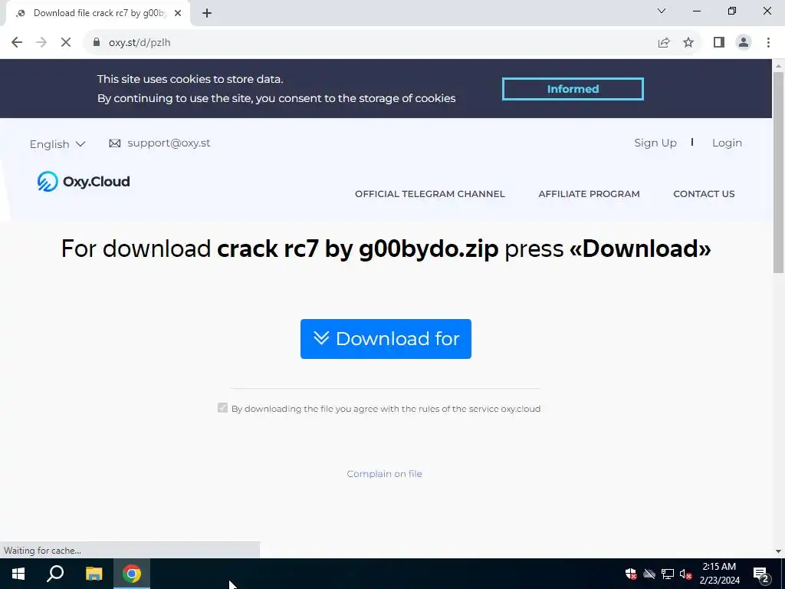Image resolution: width=785 pixels, height=589 pixels.
Task: Open the Affiliate Program menu item
Action: [589, 194]
